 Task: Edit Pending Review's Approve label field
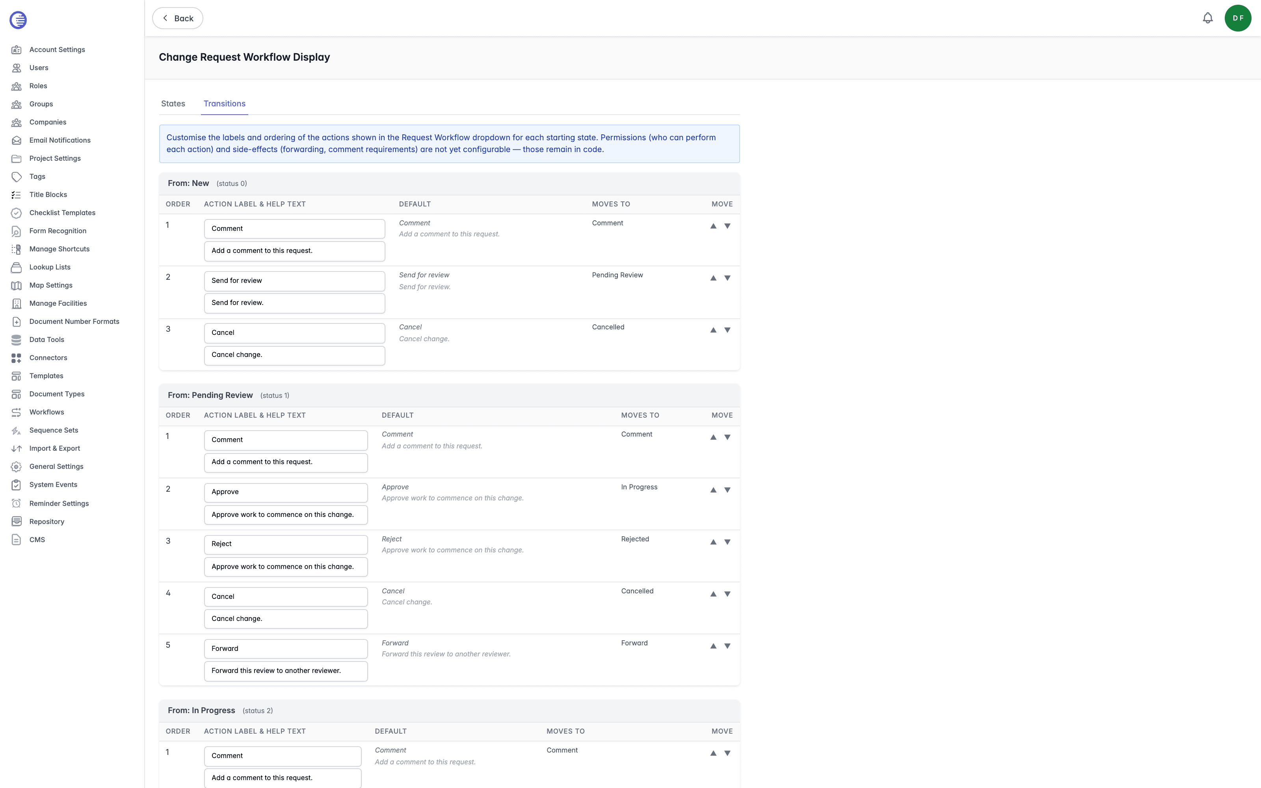click(x=286, y=492)
